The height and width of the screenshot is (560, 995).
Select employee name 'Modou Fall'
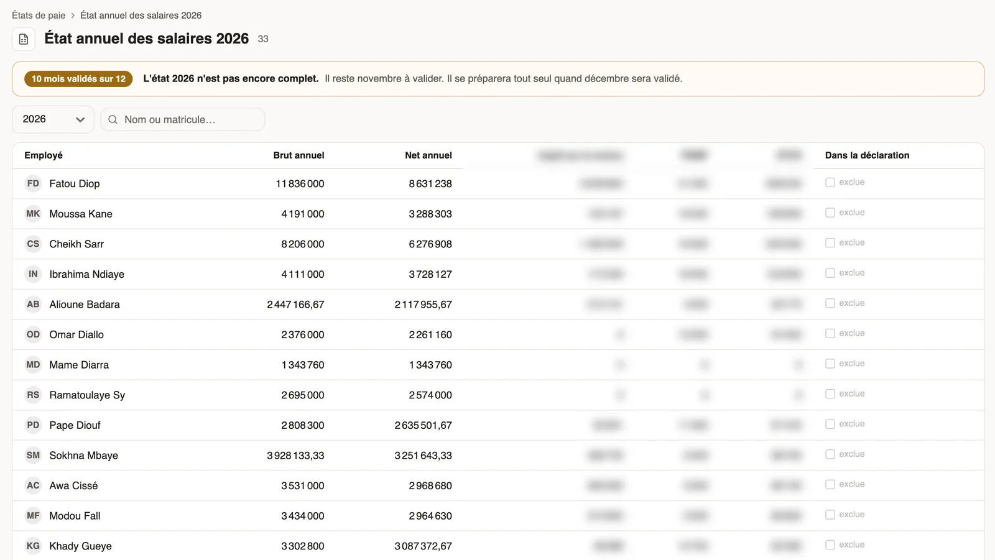coord(75,516)
